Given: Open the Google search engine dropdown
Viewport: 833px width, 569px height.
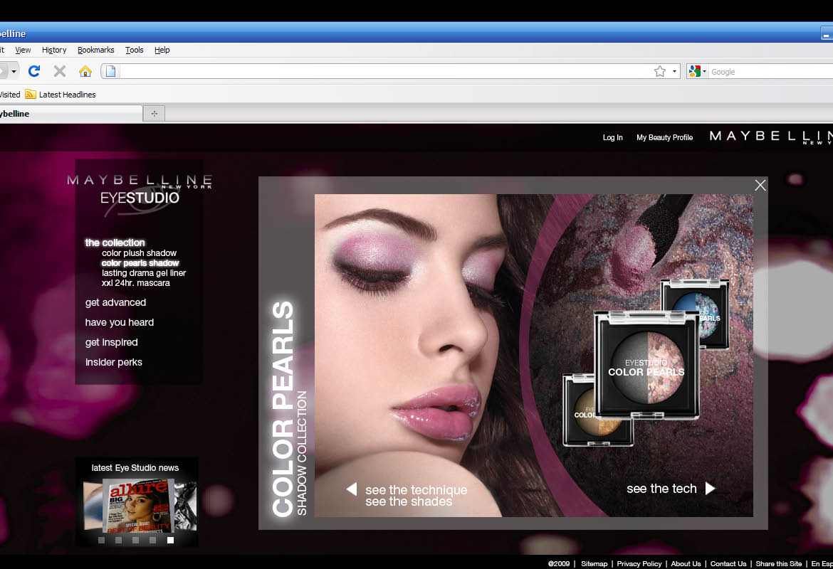Looking at the screenshot, I should (697, 71).
